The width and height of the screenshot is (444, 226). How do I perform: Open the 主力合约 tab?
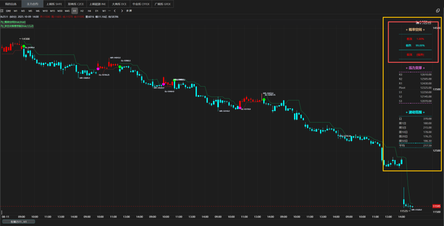[x=32, y=3]
